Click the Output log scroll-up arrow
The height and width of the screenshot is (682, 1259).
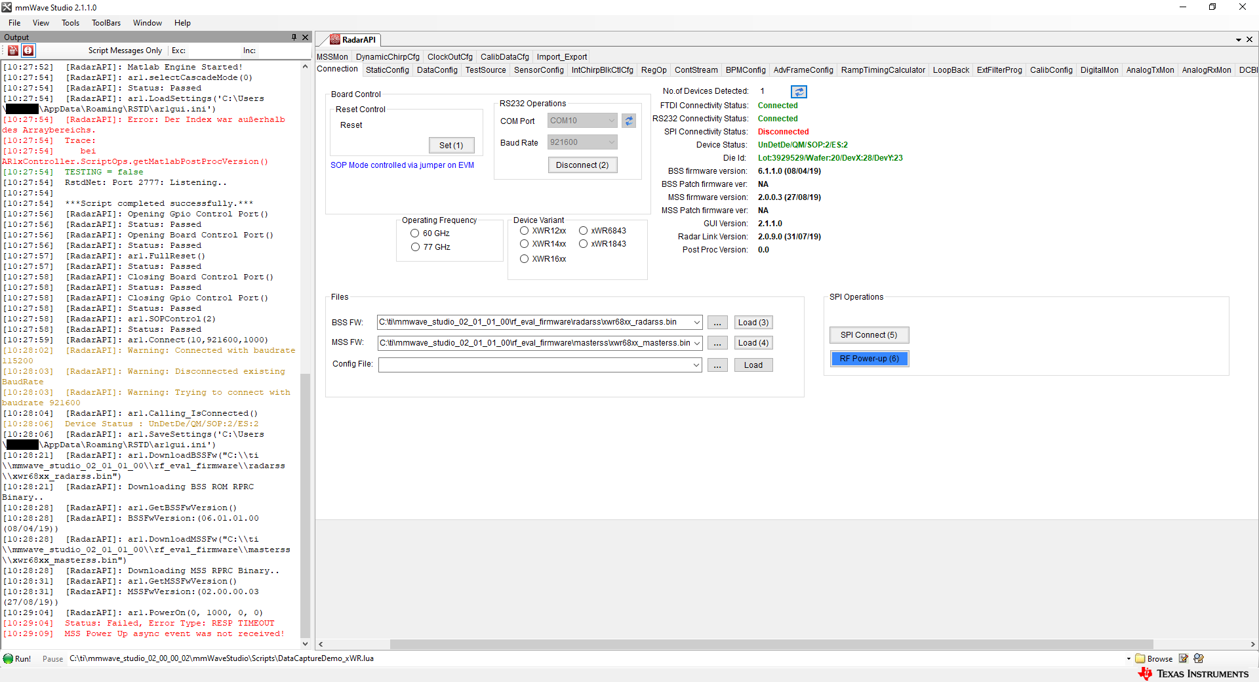coord(305,66)
